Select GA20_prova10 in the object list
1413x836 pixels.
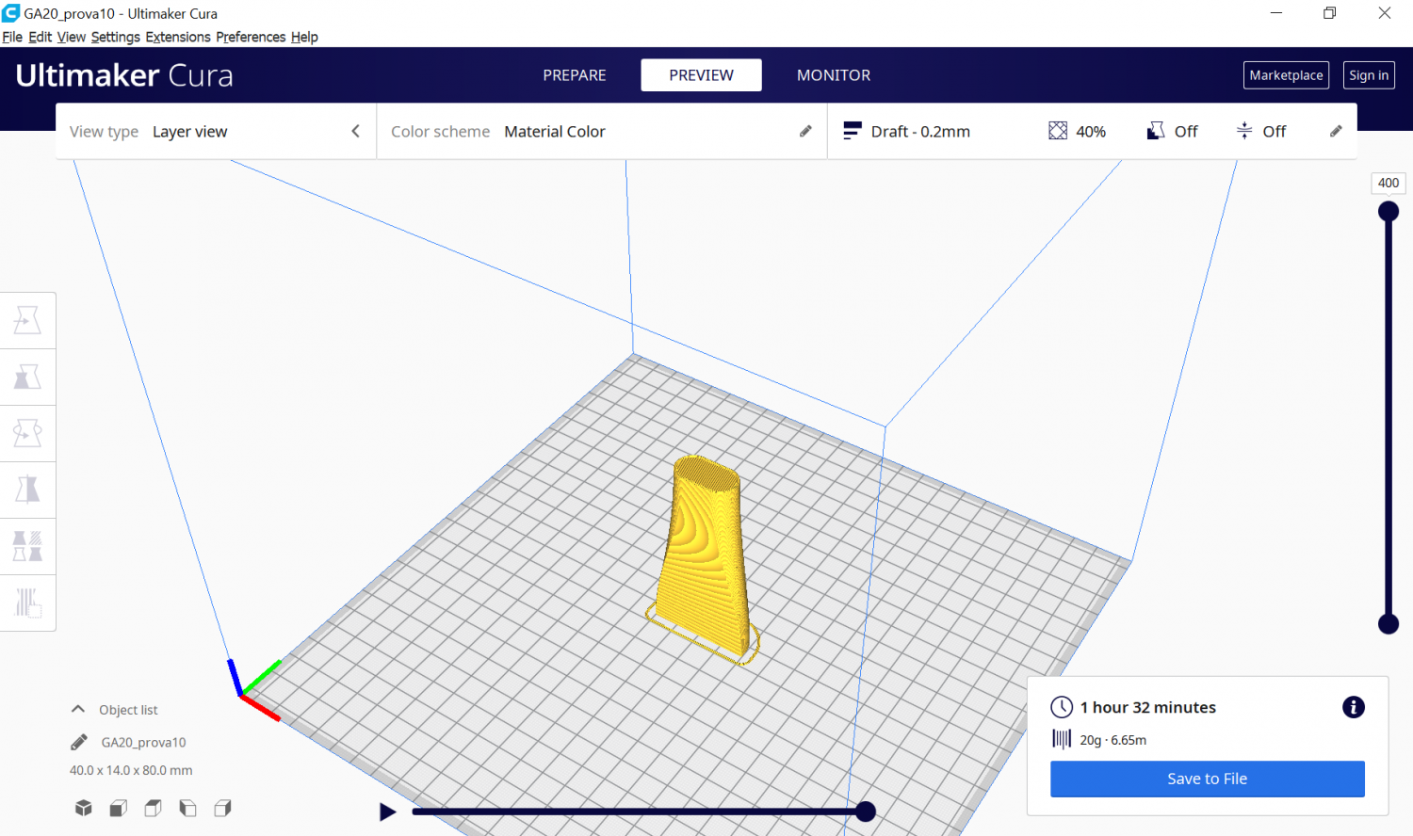143,742
